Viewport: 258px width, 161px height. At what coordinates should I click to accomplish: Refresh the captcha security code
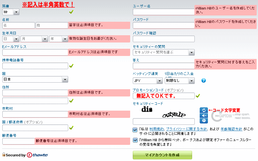[204, 110]
